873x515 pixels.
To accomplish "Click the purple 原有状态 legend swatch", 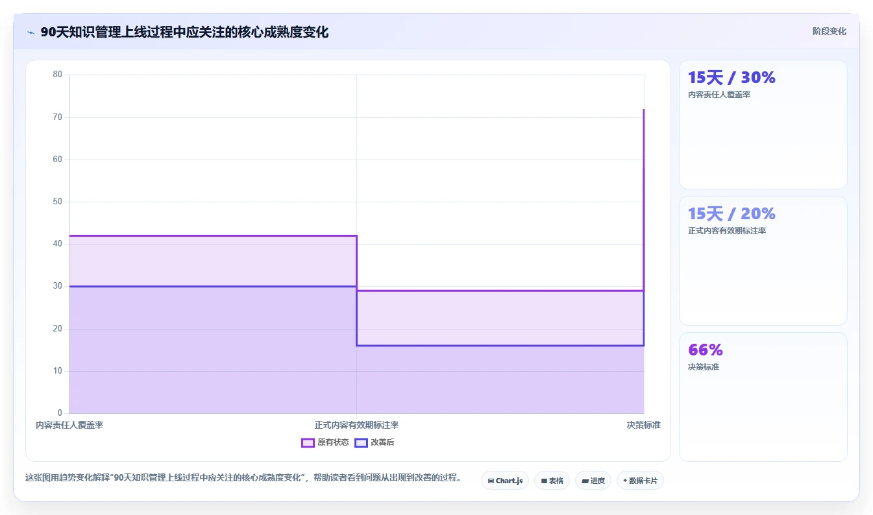I will 308,442.
